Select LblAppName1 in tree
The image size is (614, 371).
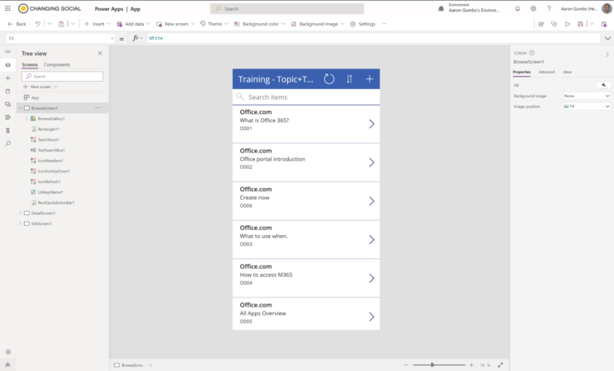[x=50, y=192]
